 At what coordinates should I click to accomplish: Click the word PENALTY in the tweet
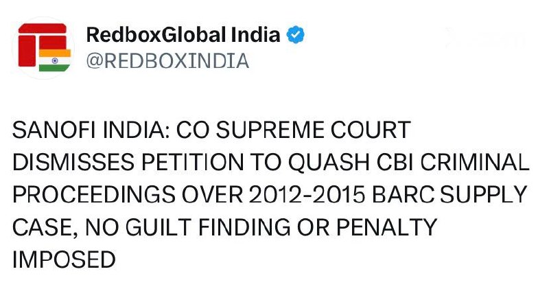[386, 227]
